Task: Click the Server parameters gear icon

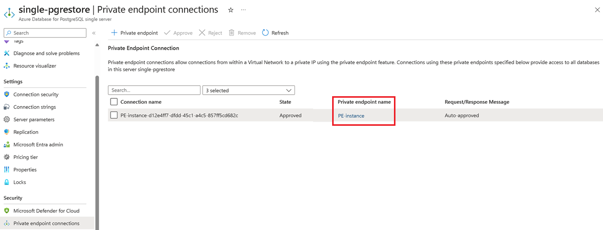Action: (x=7, y=119)
